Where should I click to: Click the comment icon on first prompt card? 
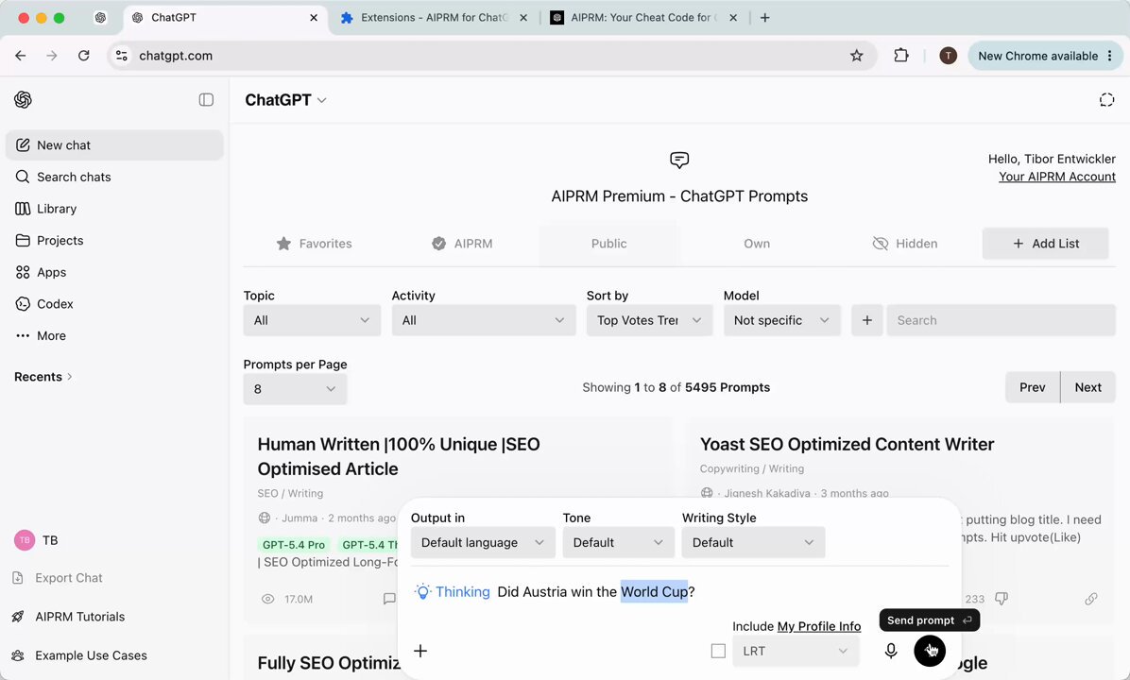(x=389, y=599)
